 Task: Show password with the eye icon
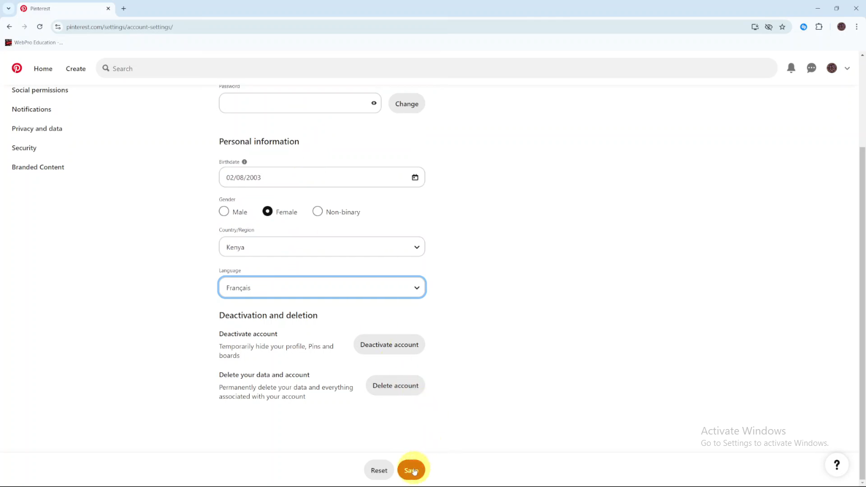click(x=373, y=103)
